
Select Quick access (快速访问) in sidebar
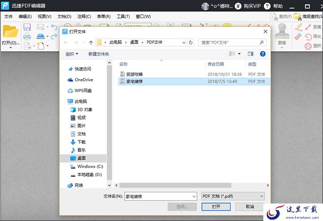click(x=80, y=69)
